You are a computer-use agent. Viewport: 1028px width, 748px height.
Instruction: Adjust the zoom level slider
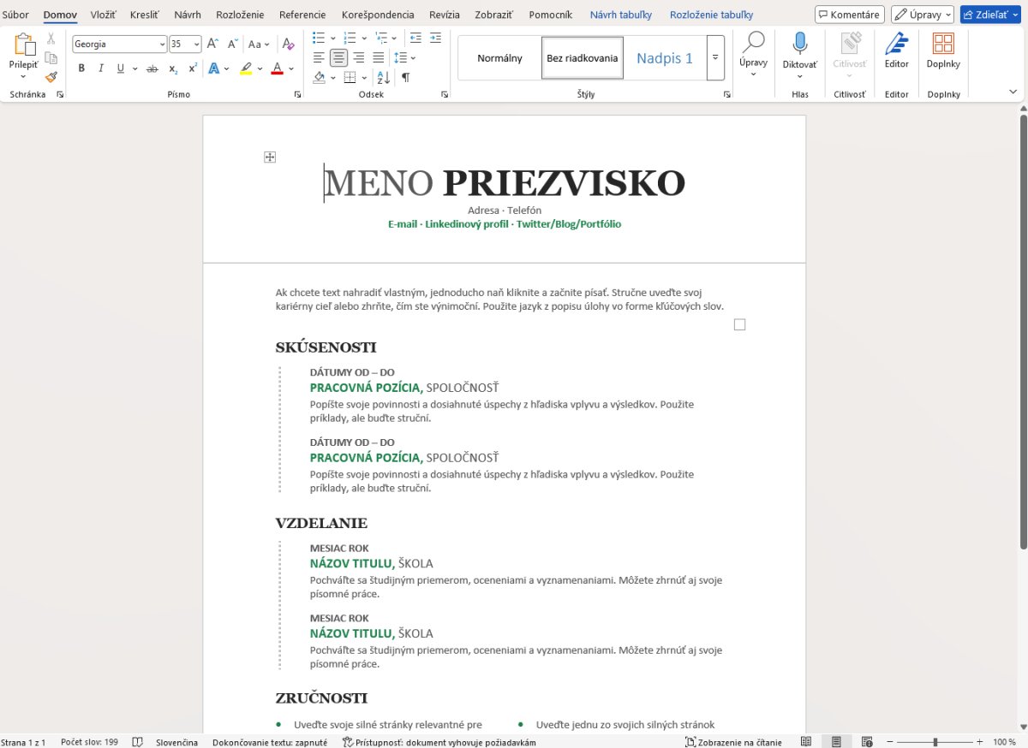click(x=935, y=742)
